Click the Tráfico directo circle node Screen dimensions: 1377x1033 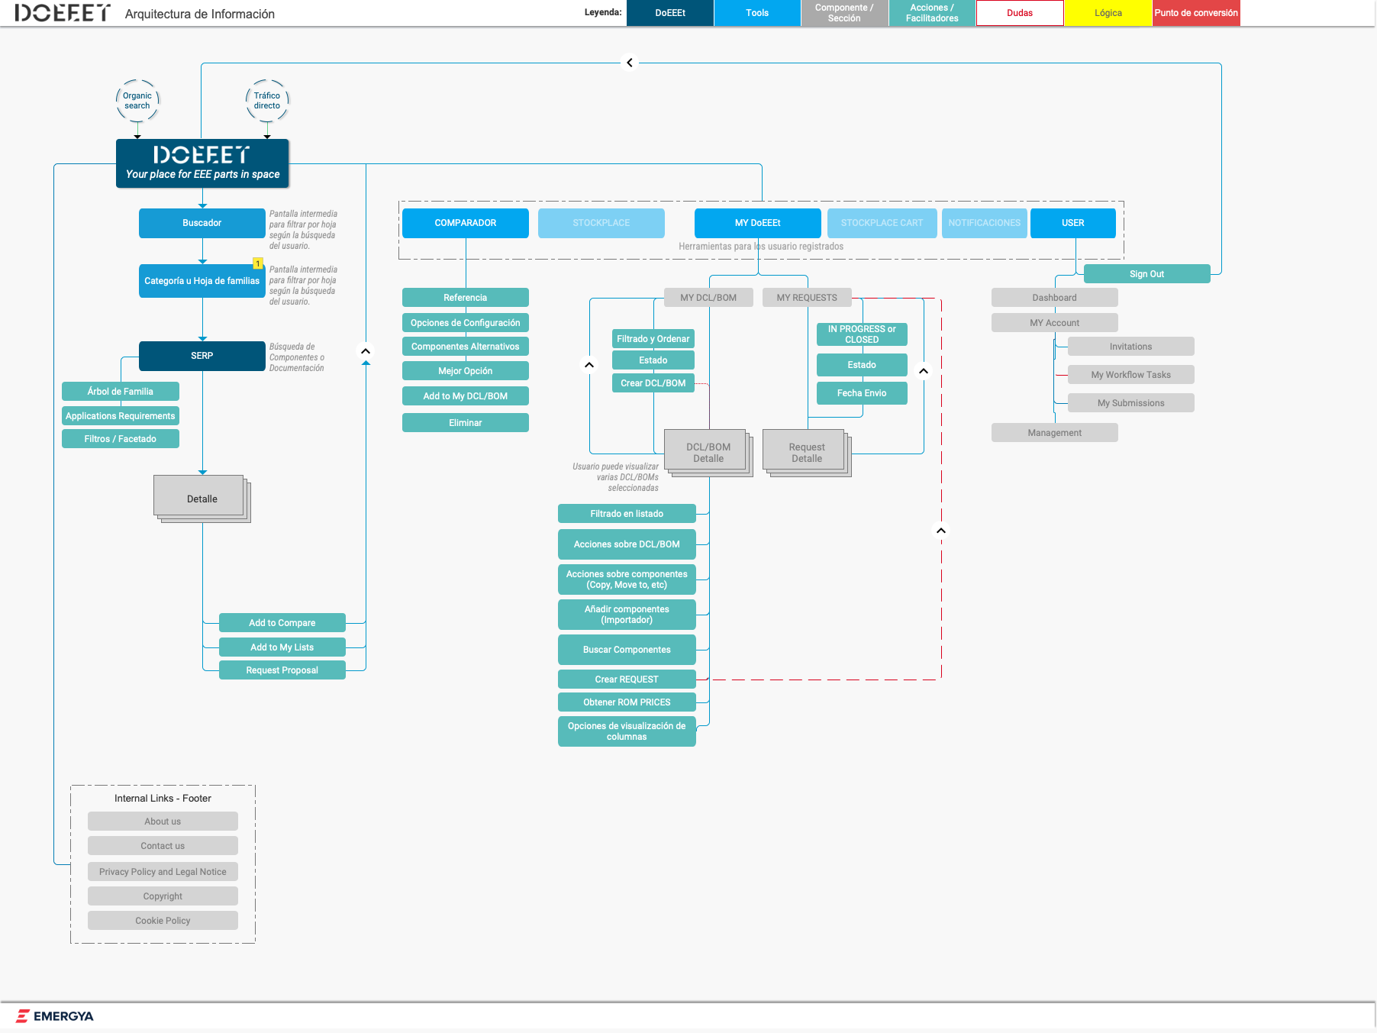coord(267,101)
